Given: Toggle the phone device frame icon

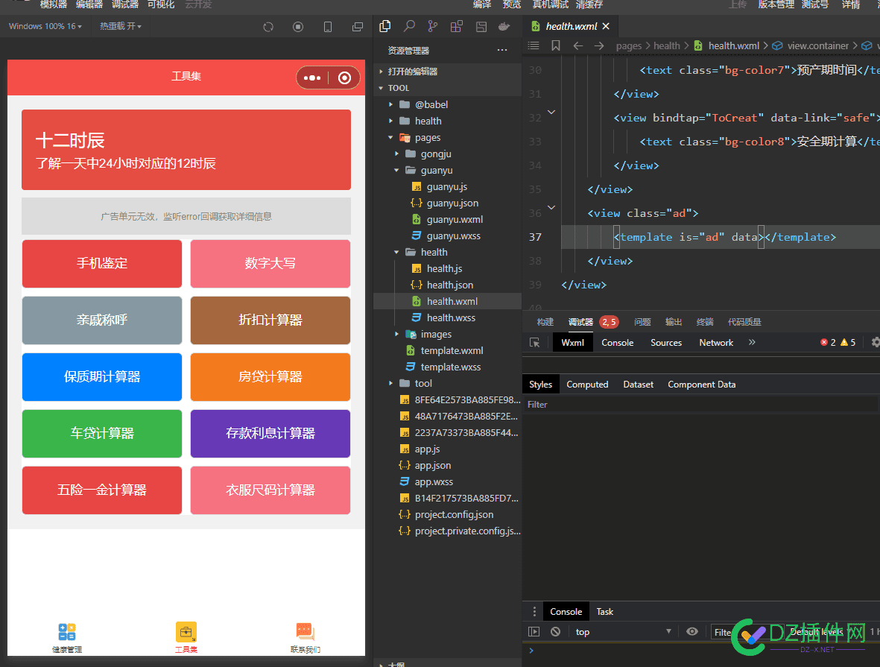Looking at the screenshot, I should (x=328, y=26).
